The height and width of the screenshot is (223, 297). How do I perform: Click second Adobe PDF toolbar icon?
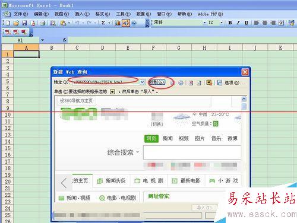coord(16,32)
